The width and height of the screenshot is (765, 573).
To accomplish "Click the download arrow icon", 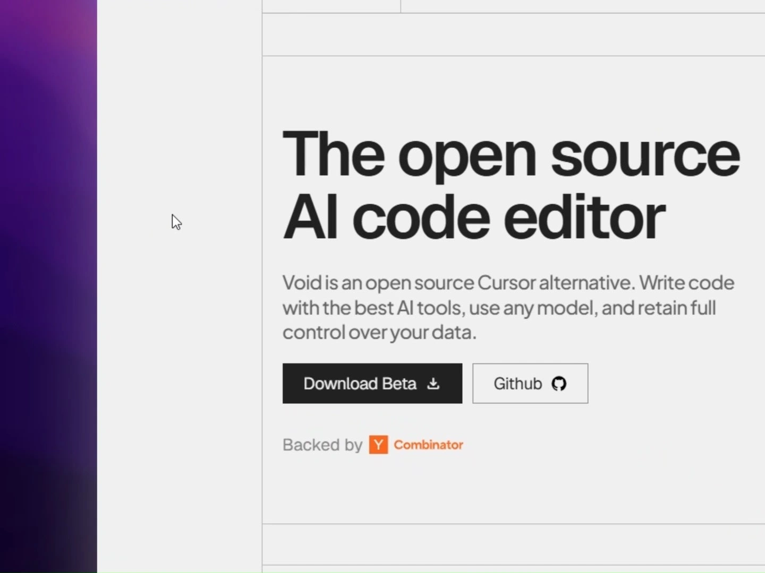I will pyautogui.click(x=433, y=384).
